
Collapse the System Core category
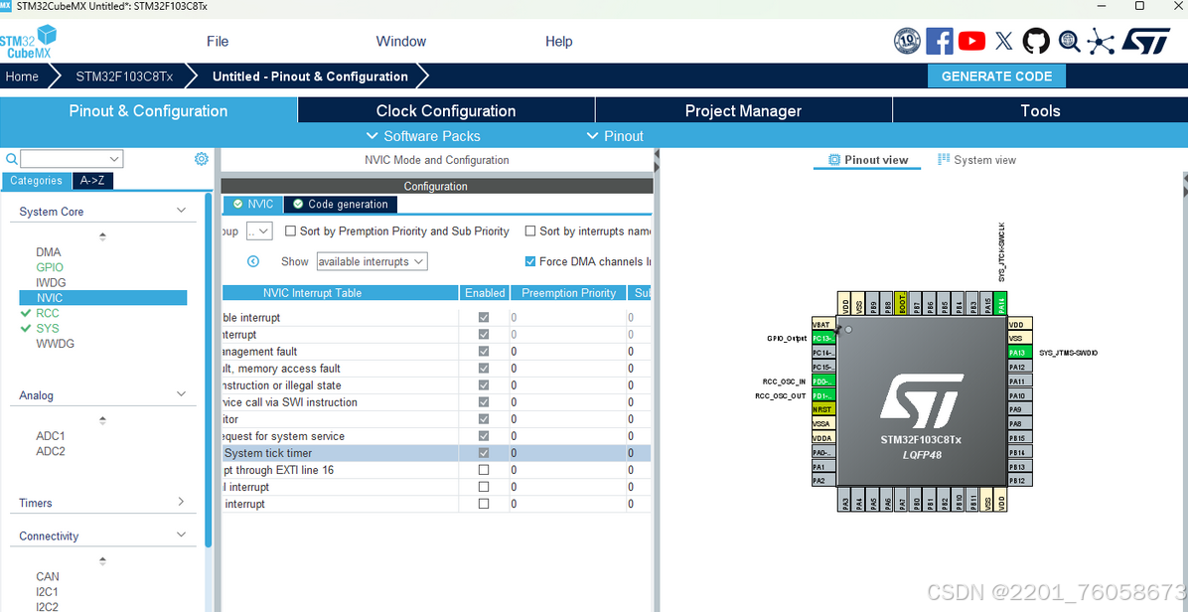coord(181,211)
